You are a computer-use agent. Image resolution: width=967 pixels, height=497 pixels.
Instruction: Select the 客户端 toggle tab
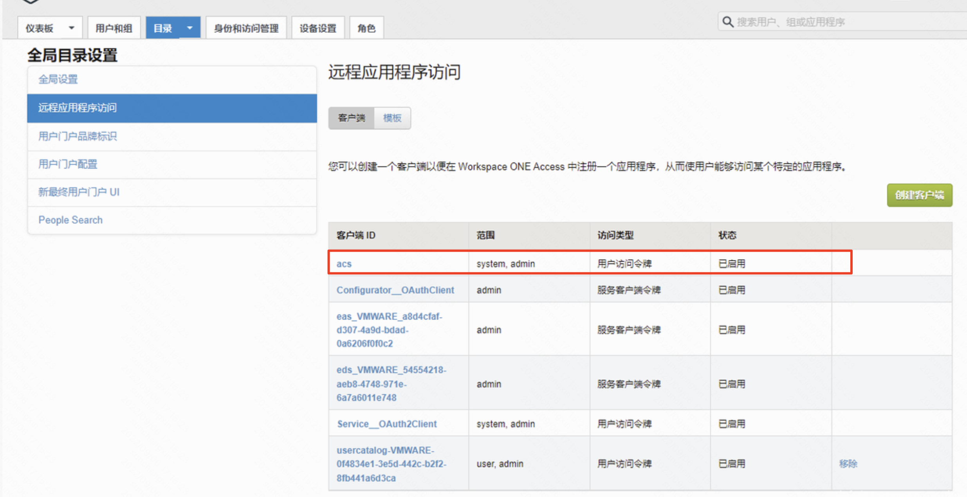coord(351,118)
